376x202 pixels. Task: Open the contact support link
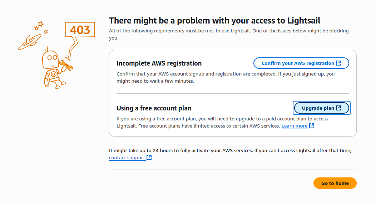pyautogui.click(x=127, y=158)
